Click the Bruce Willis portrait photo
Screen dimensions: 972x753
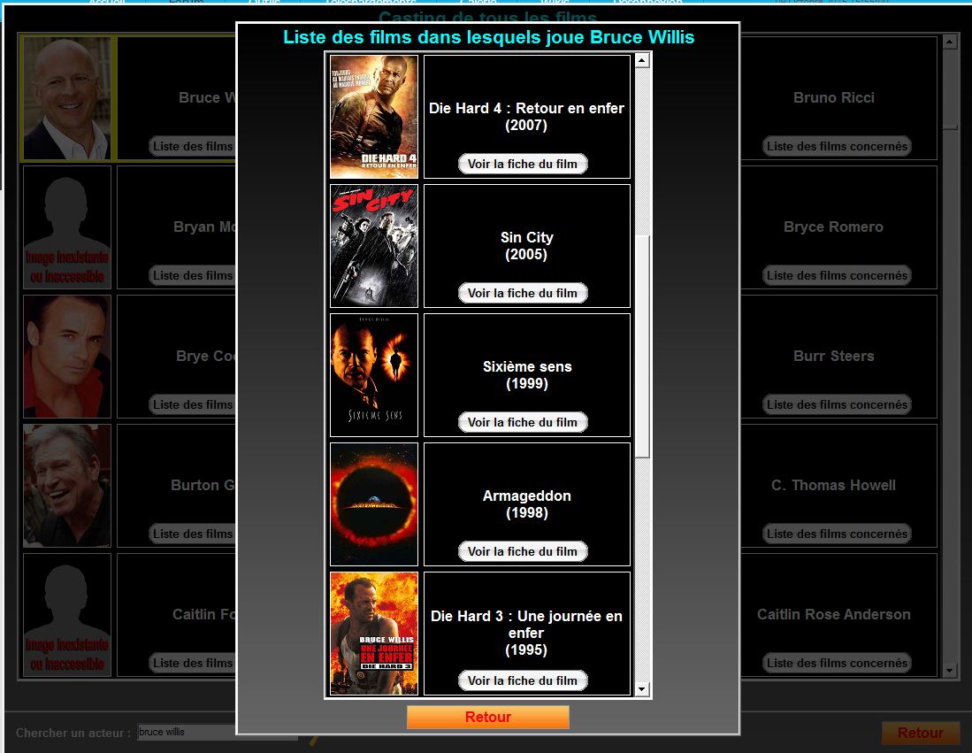(67, 98)
